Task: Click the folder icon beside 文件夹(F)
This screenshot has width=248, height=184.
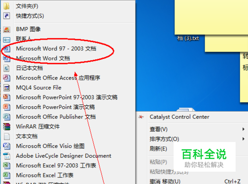Action: coord(6,6)
